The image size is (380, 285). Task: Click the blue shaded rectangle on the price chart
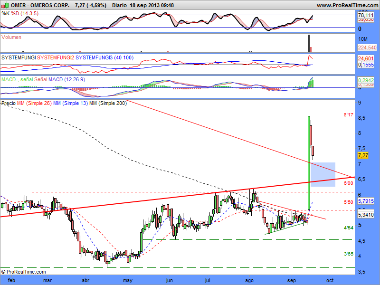(x=323, y=174)
